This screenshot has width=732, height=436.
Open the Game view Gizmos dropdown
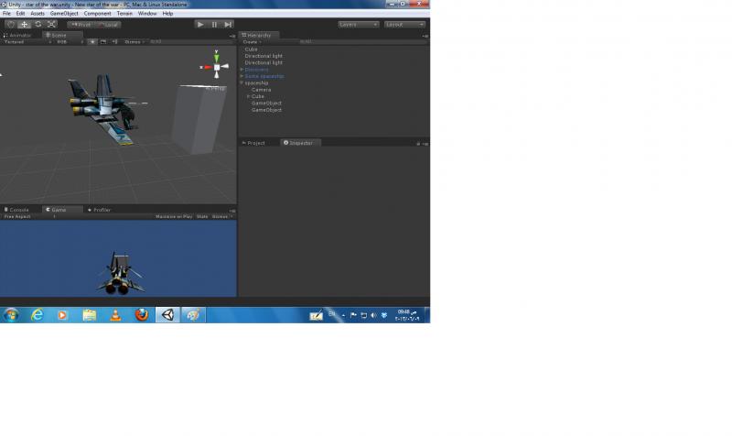click(x=222, y=217)
